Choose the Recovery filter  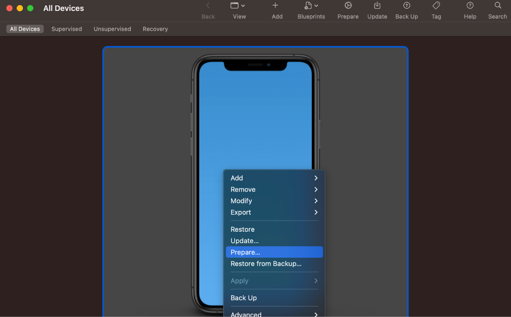(155, 29)
